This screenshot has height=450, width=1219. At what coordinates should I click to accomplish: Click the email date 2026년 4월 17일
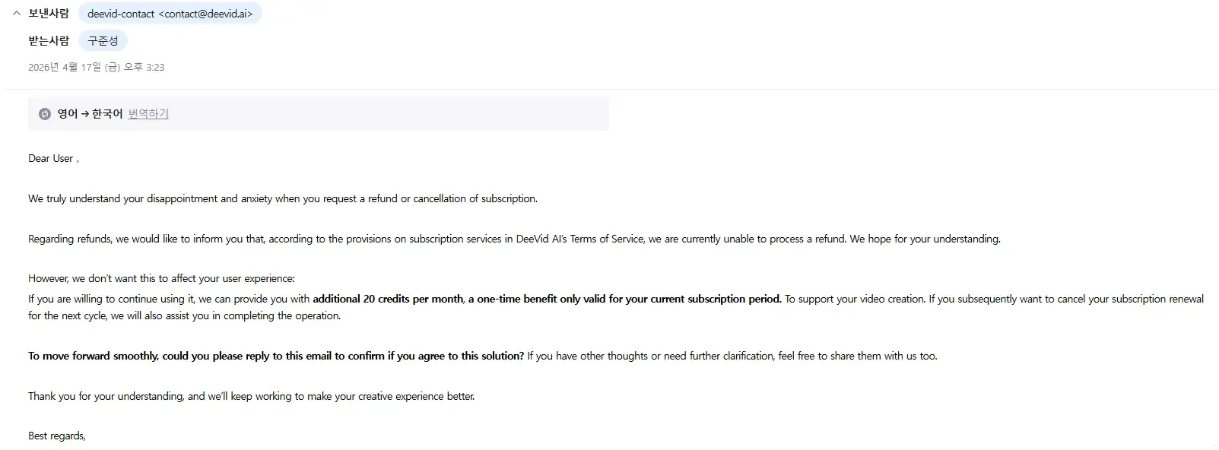(x=96, y=68)
